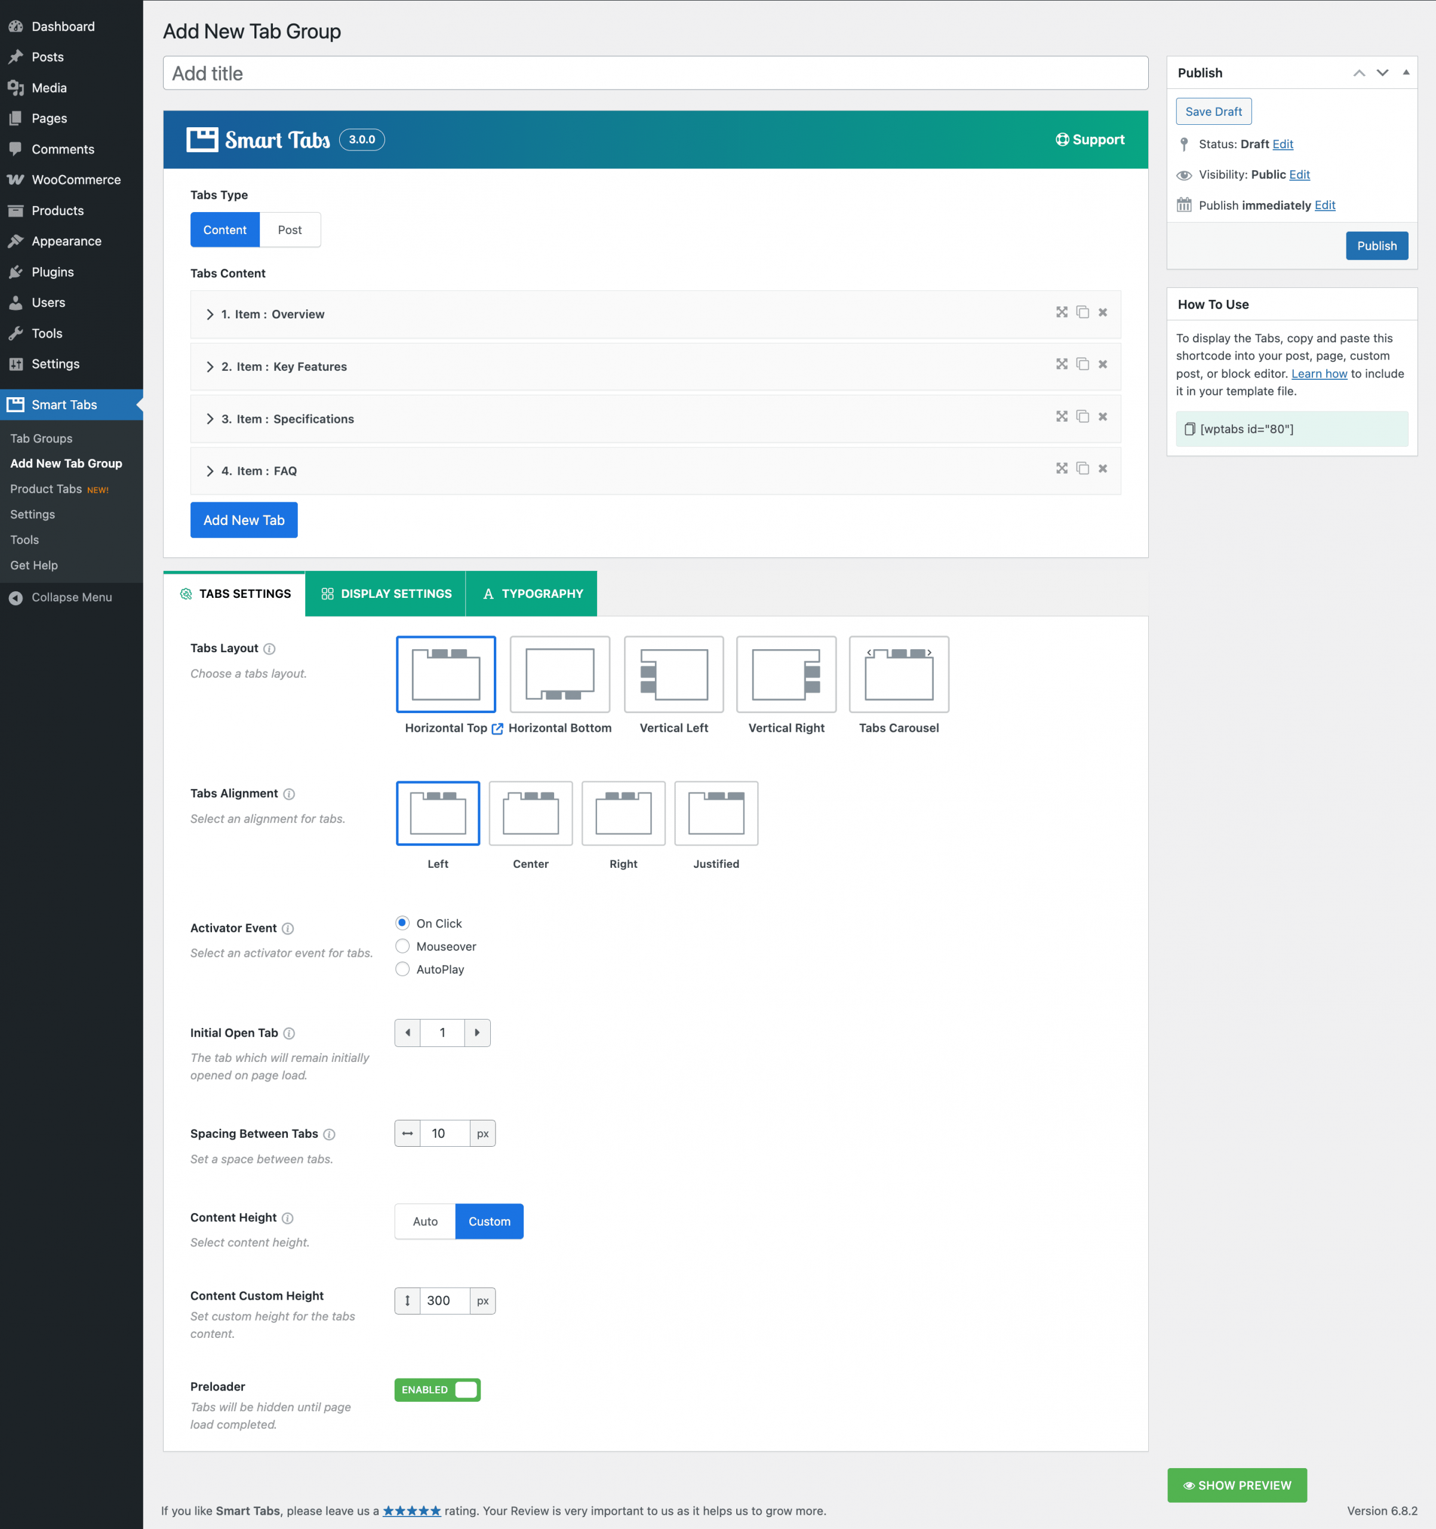1436x1529 pixels.
Task: Delete the Key Features tab item
Action: click(x=1102, y=364)
